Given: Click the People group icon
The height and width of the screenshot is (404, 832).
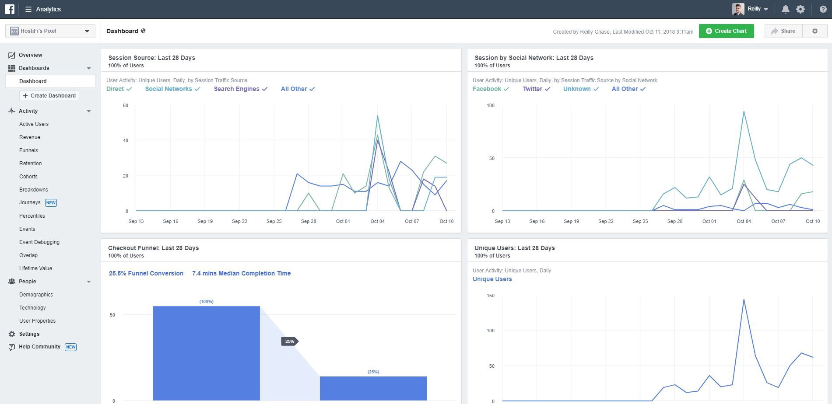Looking at the screenshot, I should [12, 282].
